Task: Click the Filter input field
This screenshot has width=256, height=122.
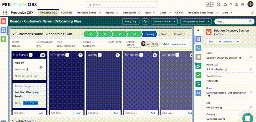Action: (235, 22)
